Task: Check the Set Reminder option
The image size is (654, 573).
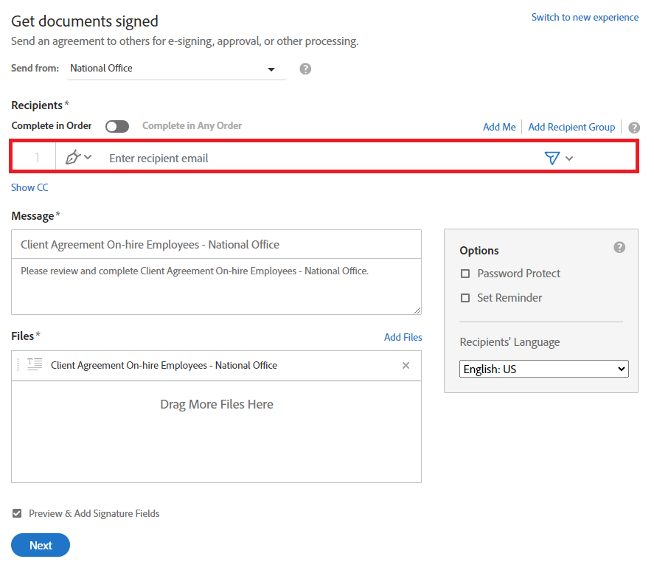Action: 465,298
